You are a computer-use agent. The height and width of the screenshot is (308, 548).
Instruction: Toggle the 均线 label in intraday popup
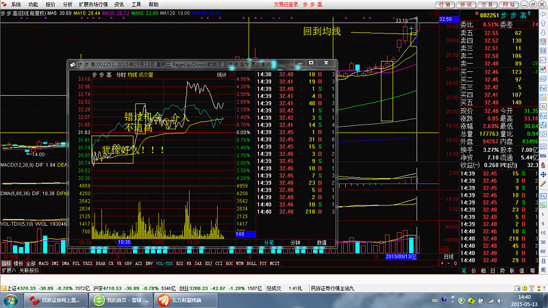(x=130, y=74)
